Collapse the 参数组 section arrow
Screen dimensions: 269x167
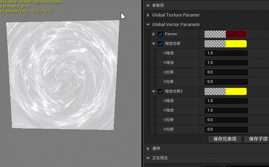pos(148,6)
